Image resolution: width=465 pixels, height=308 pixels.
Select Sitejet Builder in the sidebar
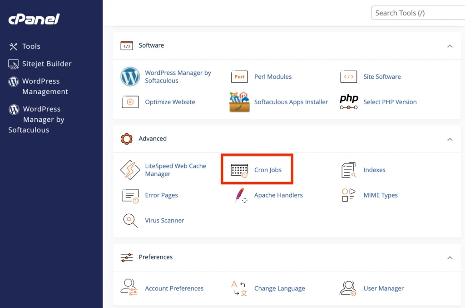tap(45, 64)
